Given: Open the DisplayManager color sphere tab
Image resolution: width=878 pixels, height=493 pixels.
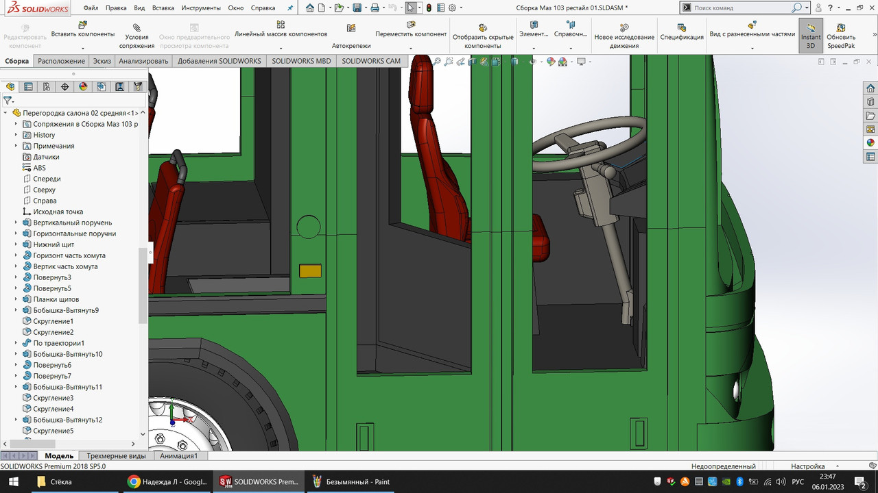Looking at the screenshot, I should click(83, 87).
